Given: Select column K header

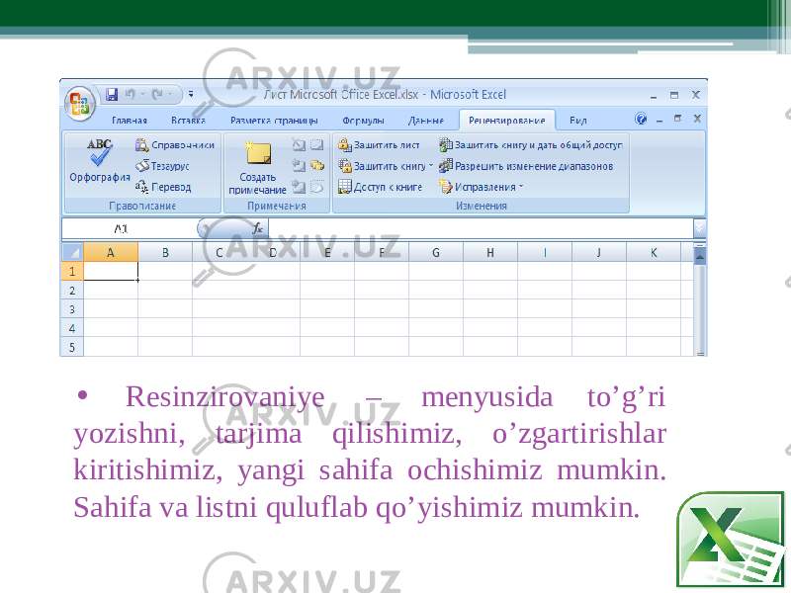Looking at the screenshot, I should coord(654,252).
